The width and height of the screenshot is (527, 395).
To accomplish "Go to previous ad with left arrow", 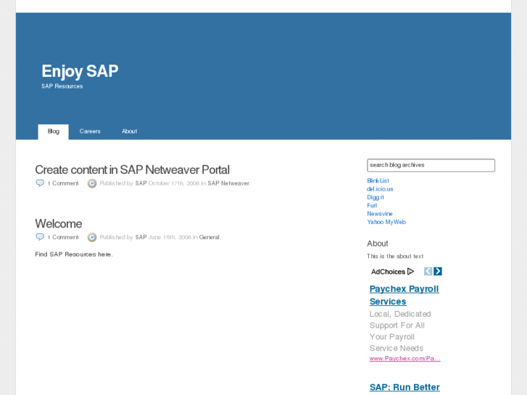I will tap(428, 271).
